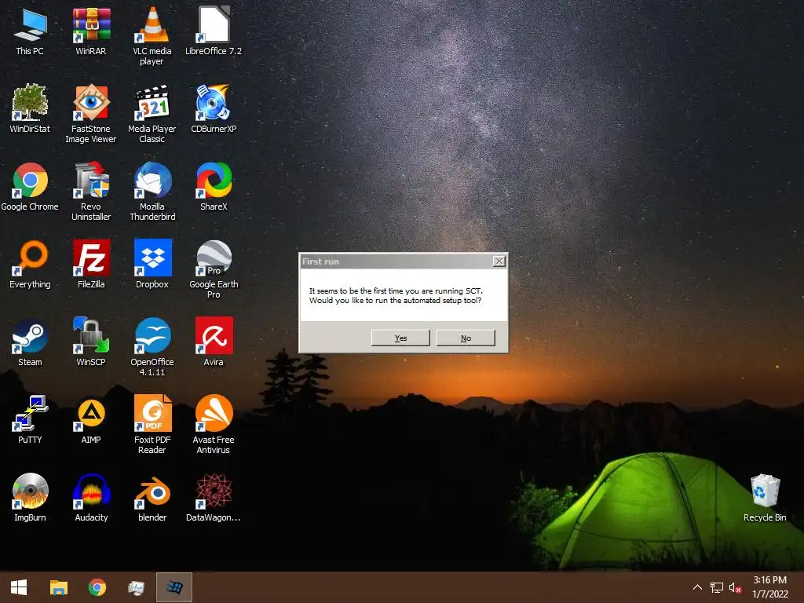The width and height of the screenshot is (804, 603).
Task: Select the Google Chrome desktop shortcut
Action: pyautogui.click(x=30, y=187)
